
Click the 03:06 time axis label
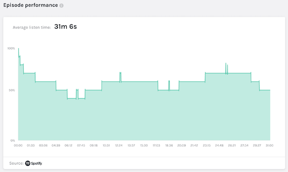click(x=43, y=145)
